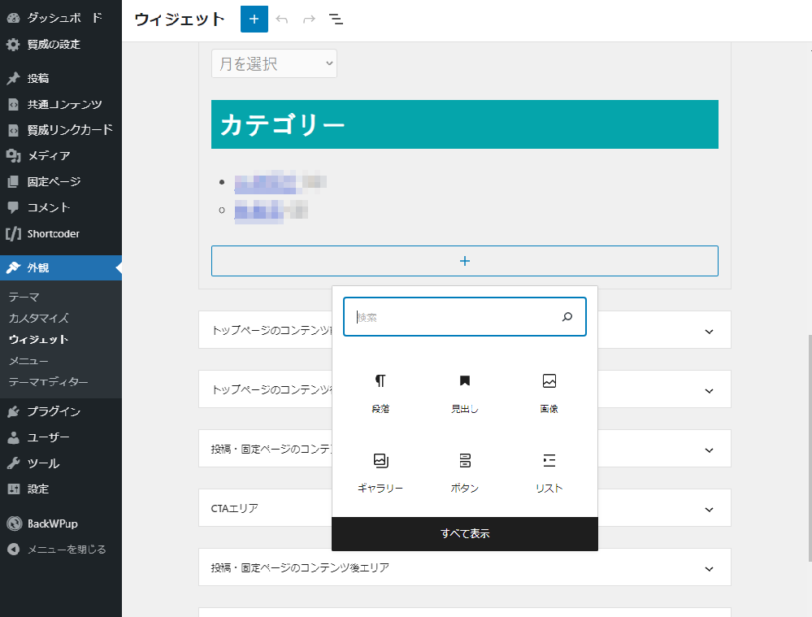
Task: Click the search magnifier icon in block inserter
Action: [x=567, y=316]
